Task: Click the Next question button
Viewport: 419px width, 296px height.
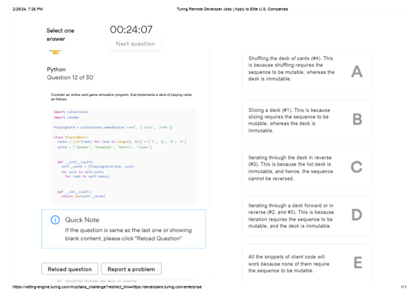Action: [x=135, y=44]
